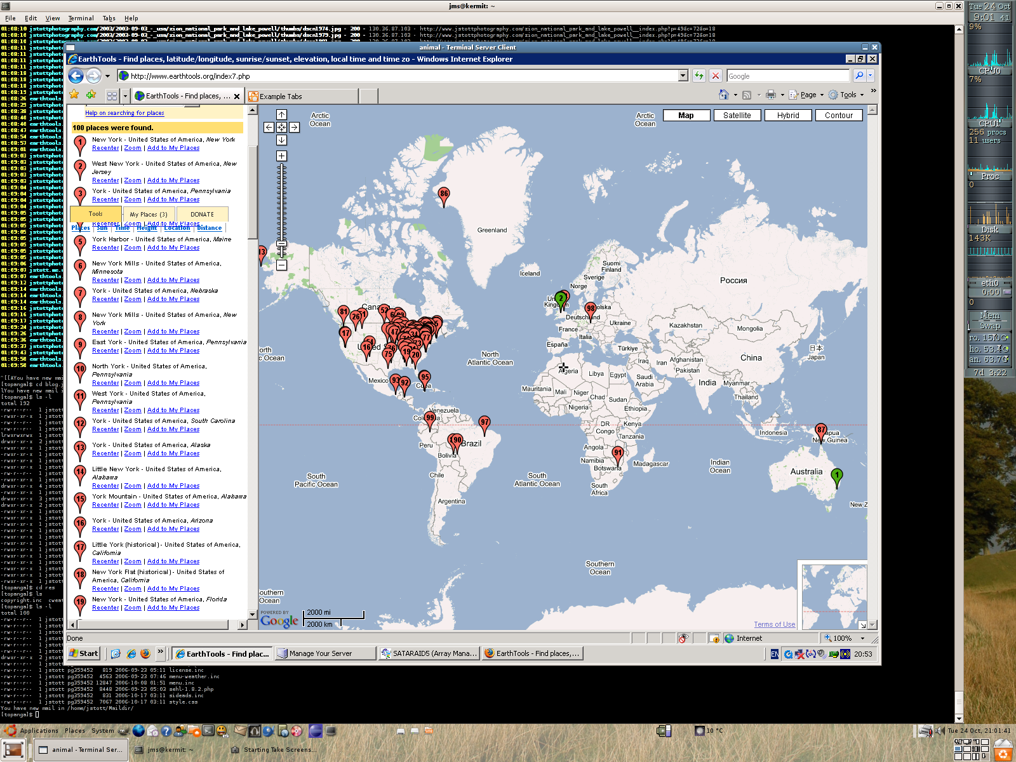Viewport: 1016px width, 762px height.
Task: Add York Pennsylvania to My Places
Action: tap(173, 199)
